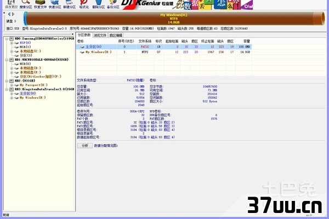Image resolution: width=329 pixels, height=219 pixels.
Task: Select the My Windows row in partition table
Action: [164, 52]
